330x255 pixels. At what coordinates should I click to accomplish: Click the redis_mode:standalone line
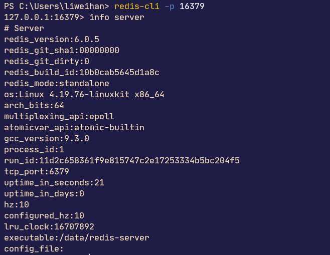click(57, 84)
